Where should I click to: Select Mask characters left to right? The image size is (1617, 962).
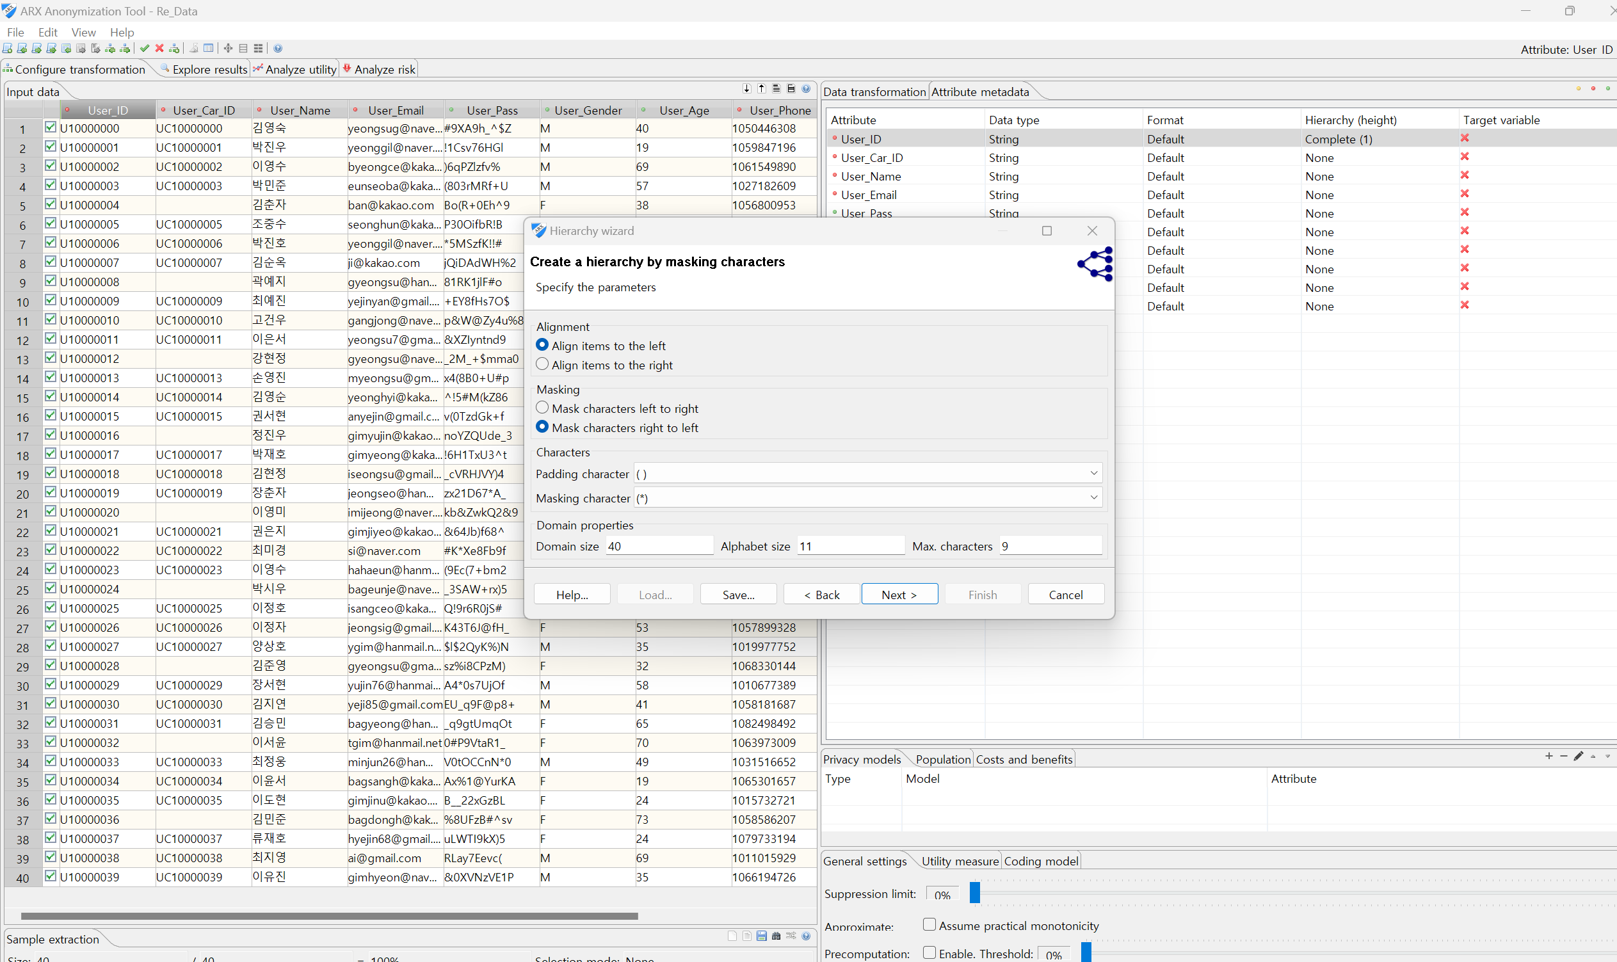tap(543, 408)
